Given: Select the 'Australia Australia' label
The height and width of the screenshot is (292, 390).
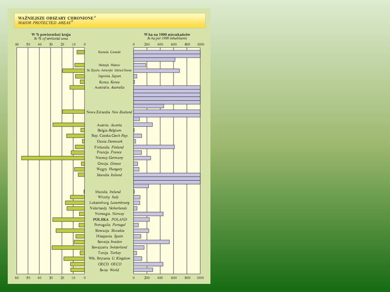Looking at the screenshot, I should click(109, 88).
